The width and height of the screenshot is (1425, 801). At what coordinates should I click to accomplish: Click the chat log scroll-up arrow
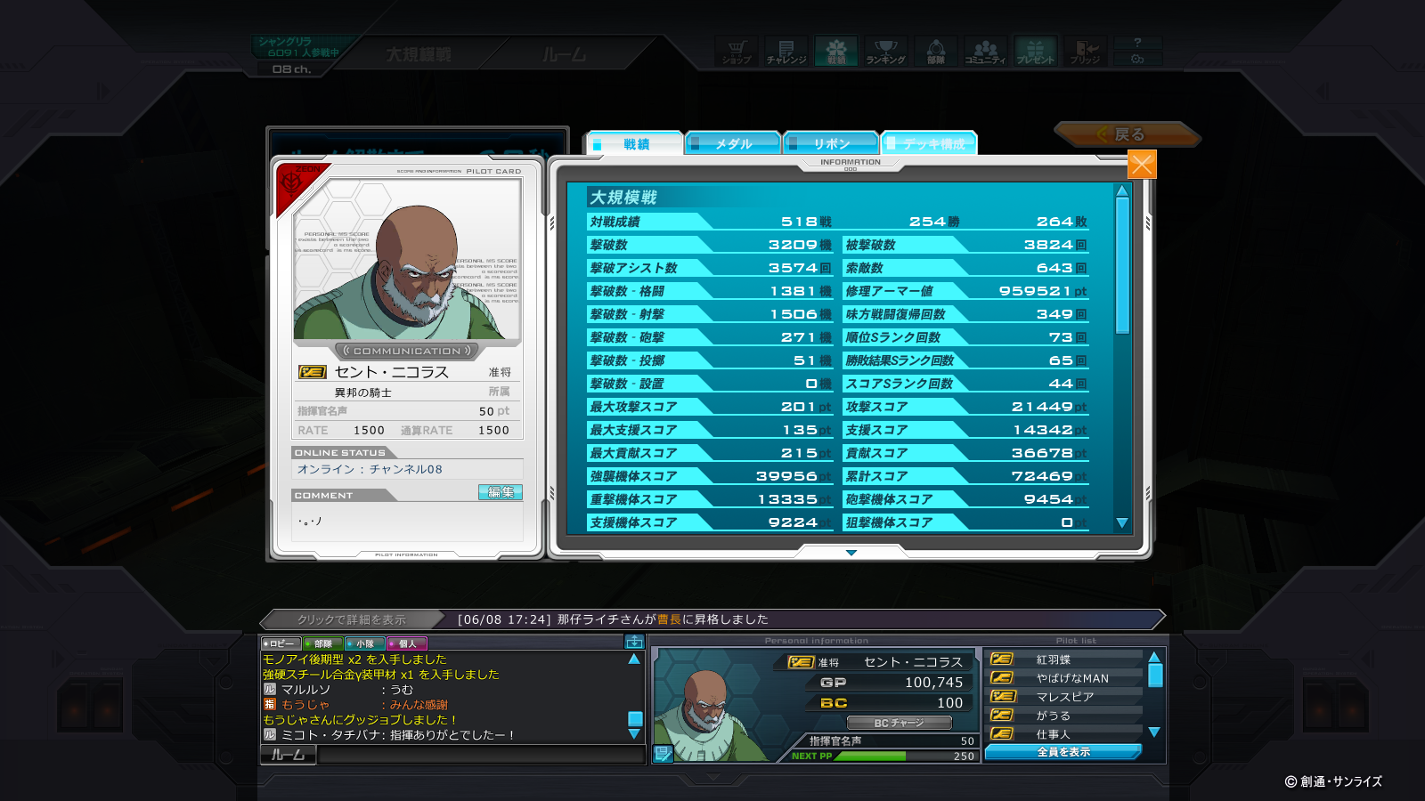[634, 659]
